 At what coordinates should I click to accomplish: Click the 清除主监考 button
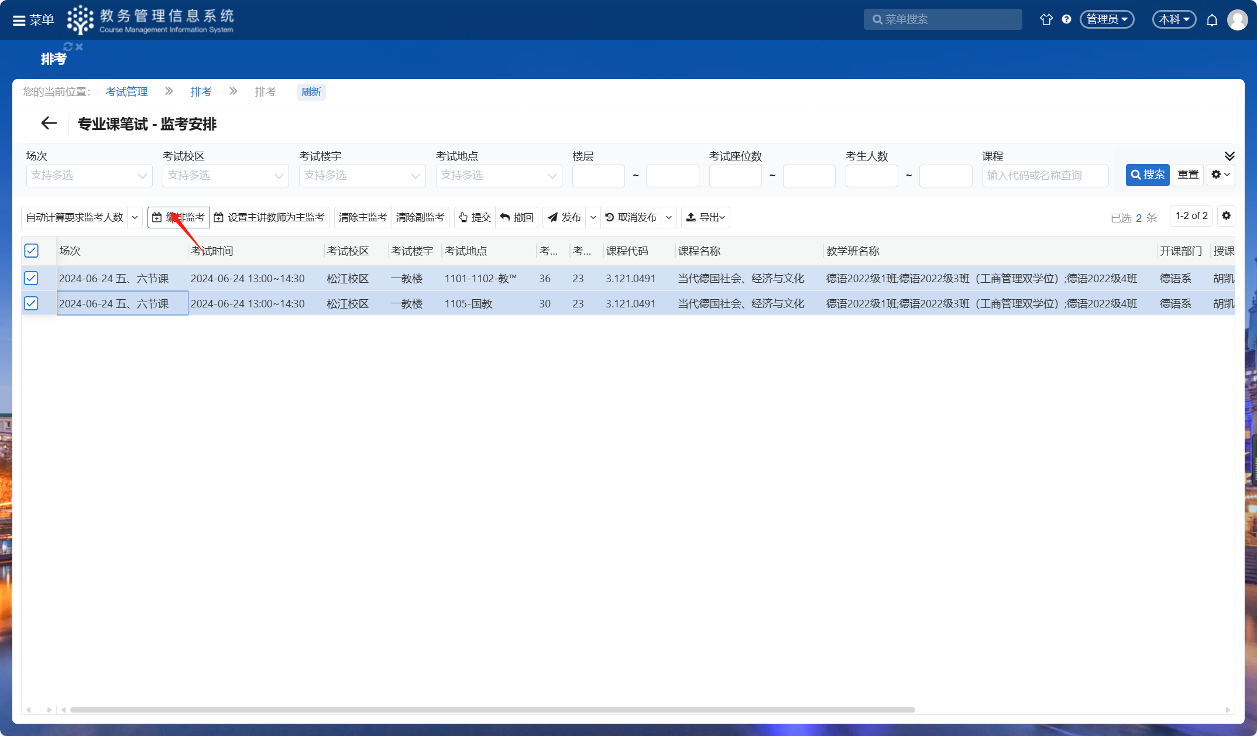362,217
